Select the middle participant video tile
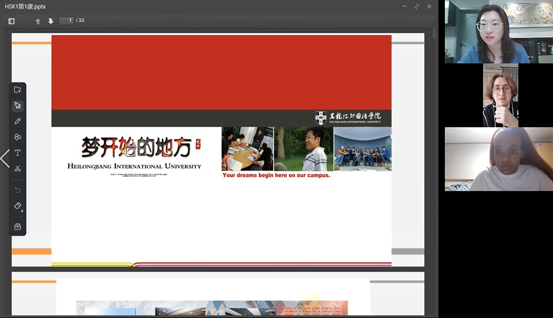Image resolution: width=553 pixels, height=318 pixels. tap(500, 95)
